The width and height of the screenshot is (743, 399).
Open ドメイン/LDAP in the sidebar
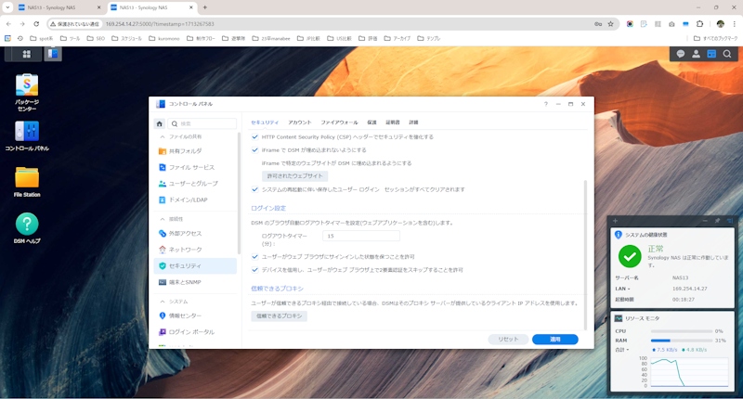[x=195, y=199]
